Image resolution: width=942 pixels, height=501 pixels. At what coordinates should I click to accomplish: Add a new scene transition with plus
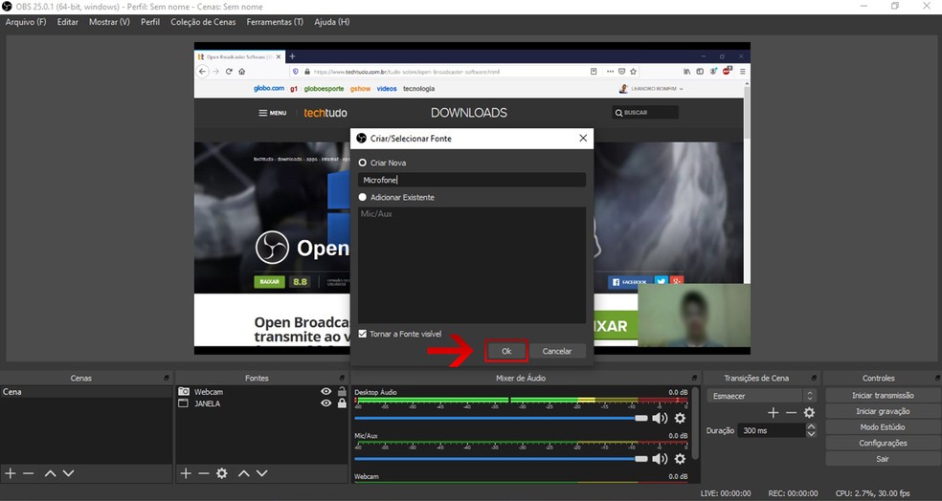click(774, 412)
